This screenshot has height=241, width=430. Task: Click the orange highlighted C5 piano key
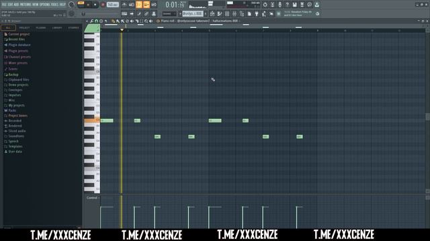[92, 120]
